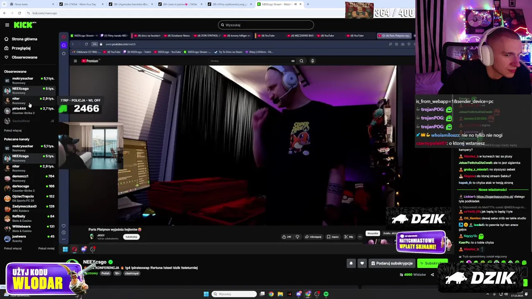Open Discord from the taskbar
The width and height of the screenshot is (532, 299).
click(298, 294)
